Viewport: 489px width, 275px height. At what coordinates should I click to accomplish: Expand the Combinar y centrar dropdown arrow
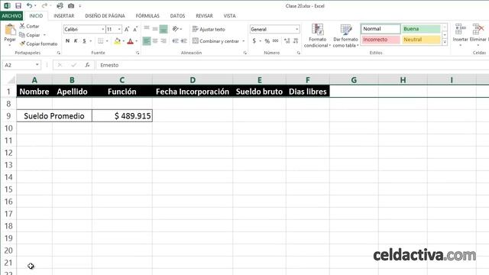tap(244, 40)
